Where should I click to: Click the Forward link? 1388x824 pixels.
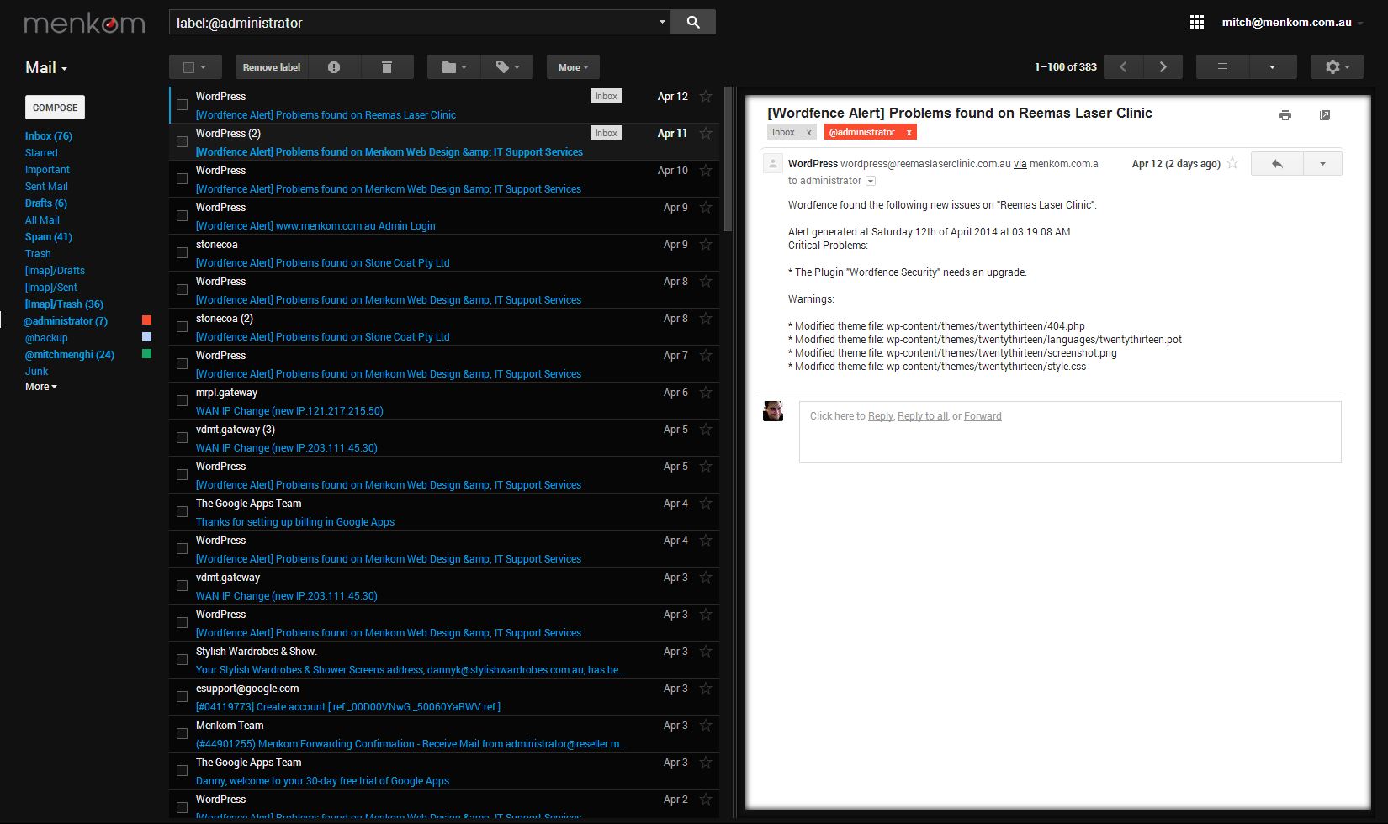coord(983,416)
